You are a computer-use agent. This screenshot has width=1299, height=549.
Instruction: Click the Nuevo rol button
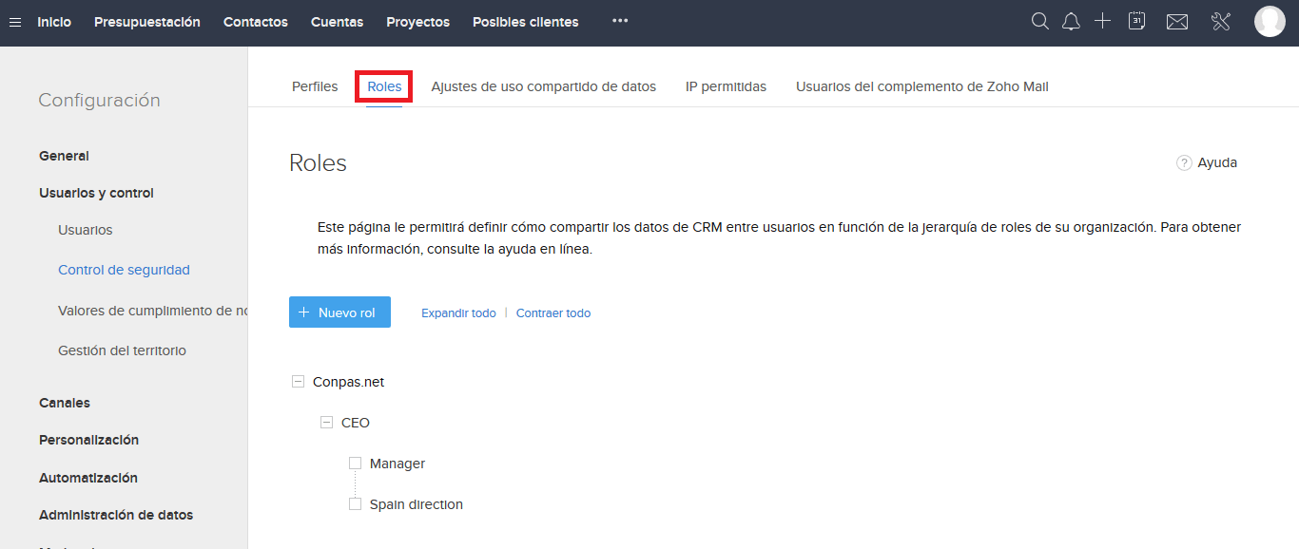(339, 311)
